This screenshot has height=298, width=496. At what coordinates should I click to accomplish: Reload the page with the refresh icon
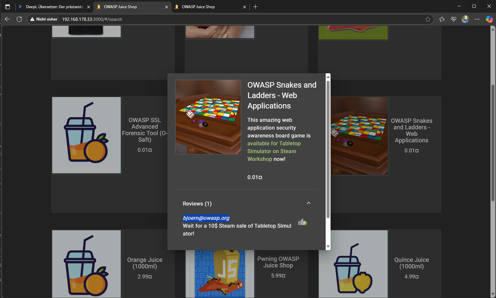click(19, 19)
